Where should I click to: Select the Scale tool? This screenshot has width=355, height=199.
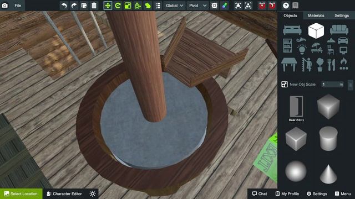(128, 6)
